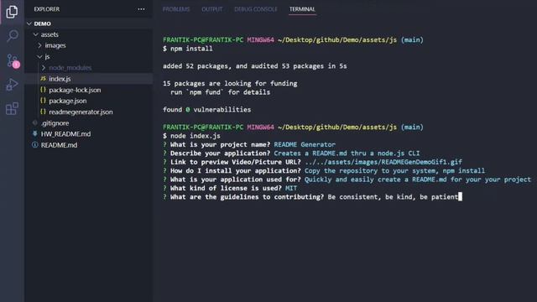Click the info icon beside README.md
537x302 pixels.
point(35,145)
